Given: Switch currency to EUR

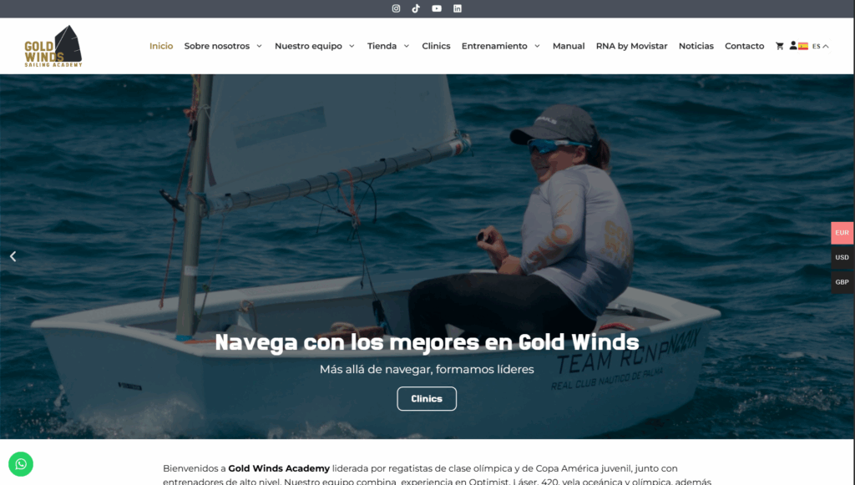Looking at the screenshot, I should [842, 232].
